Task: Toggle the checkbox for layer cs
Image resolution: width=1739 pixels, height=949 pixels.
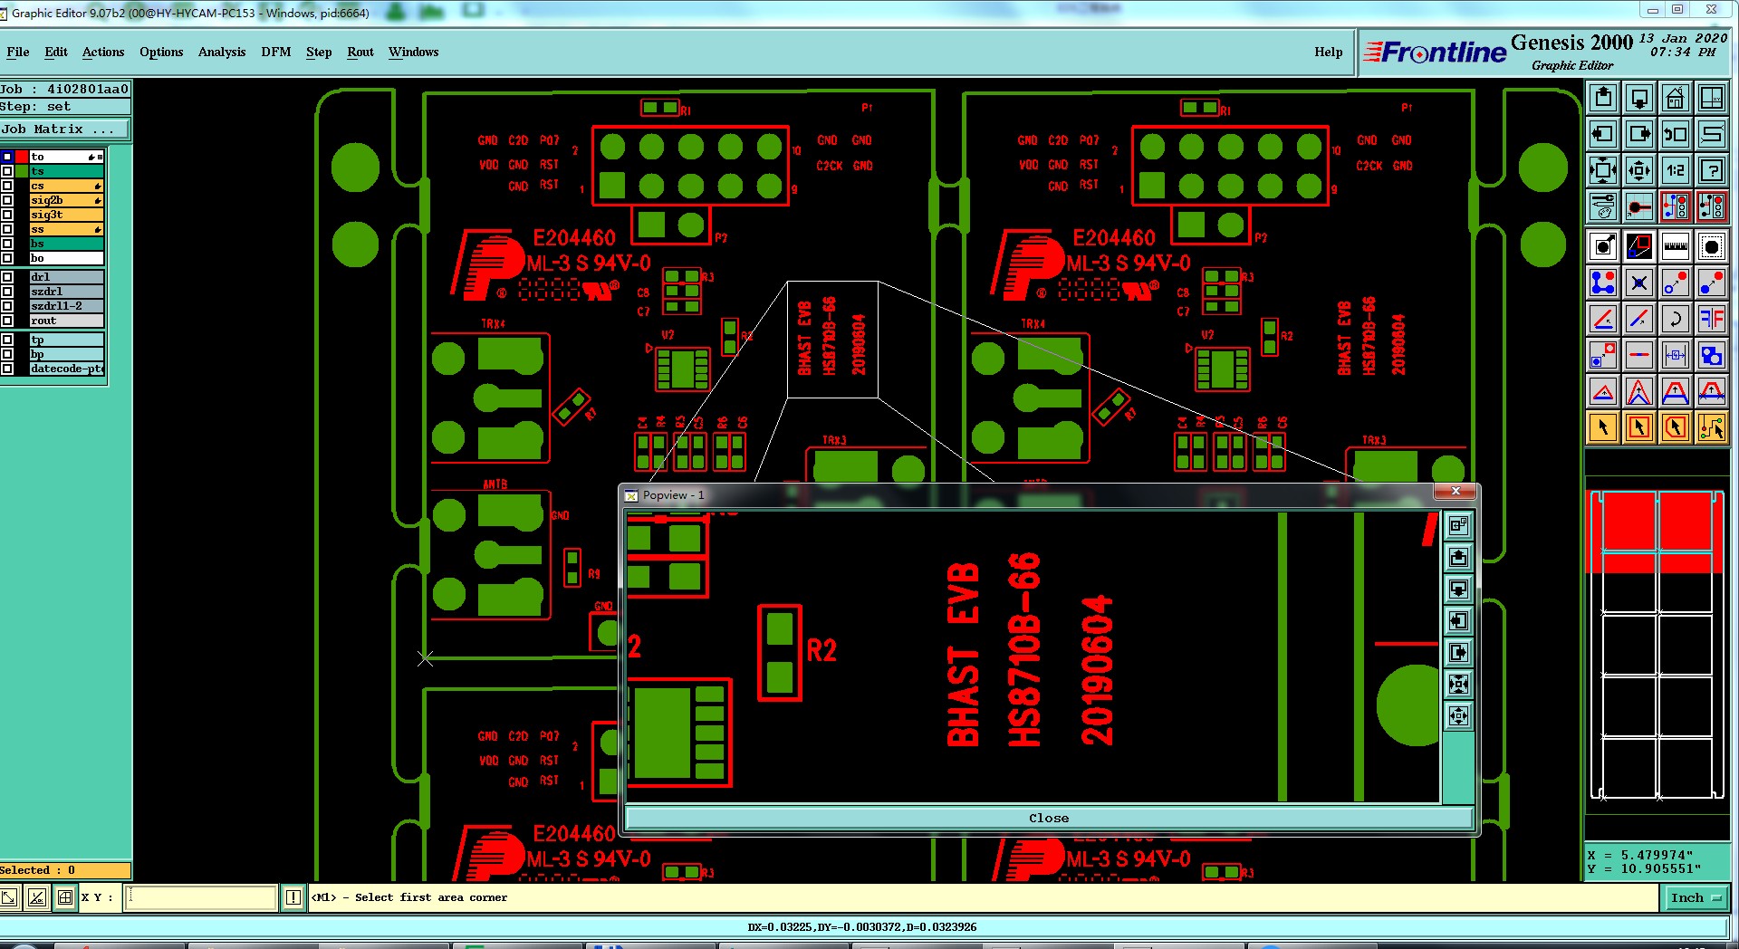Action: point(7,186)
